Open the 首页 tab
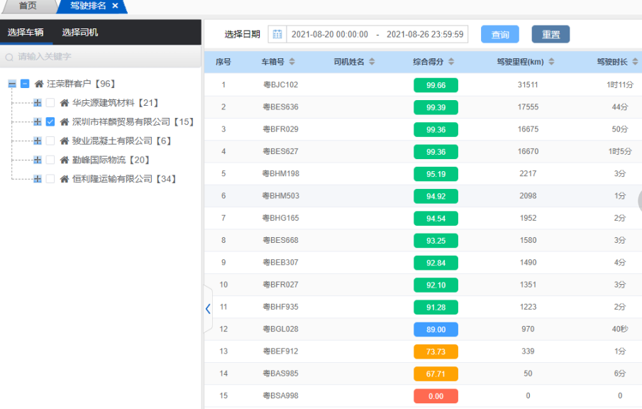Viewport: 642px width, 409px height. pyautogui.click(x=28, y=6)
